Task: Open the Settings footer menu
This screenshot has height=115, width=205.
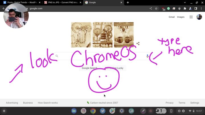Action: (x=195, y=103)
